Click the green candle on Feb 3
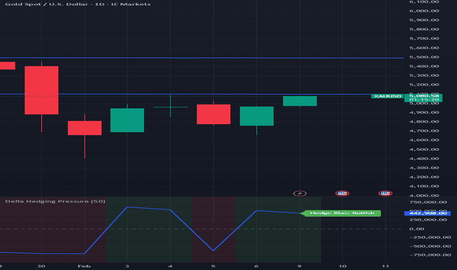Viewport: 457px width, 270px height. point(127,120)
